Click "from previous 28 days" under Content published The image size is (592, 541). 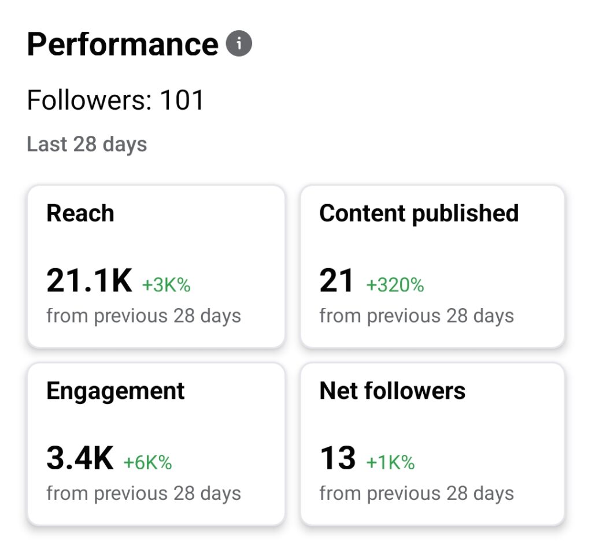click(416, 316)
